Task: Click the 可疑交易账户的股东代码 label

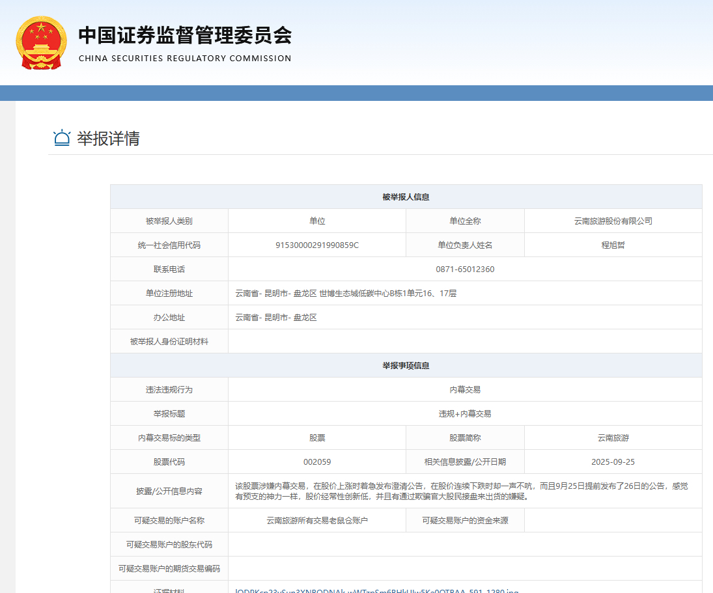Action: click(169, 544)
